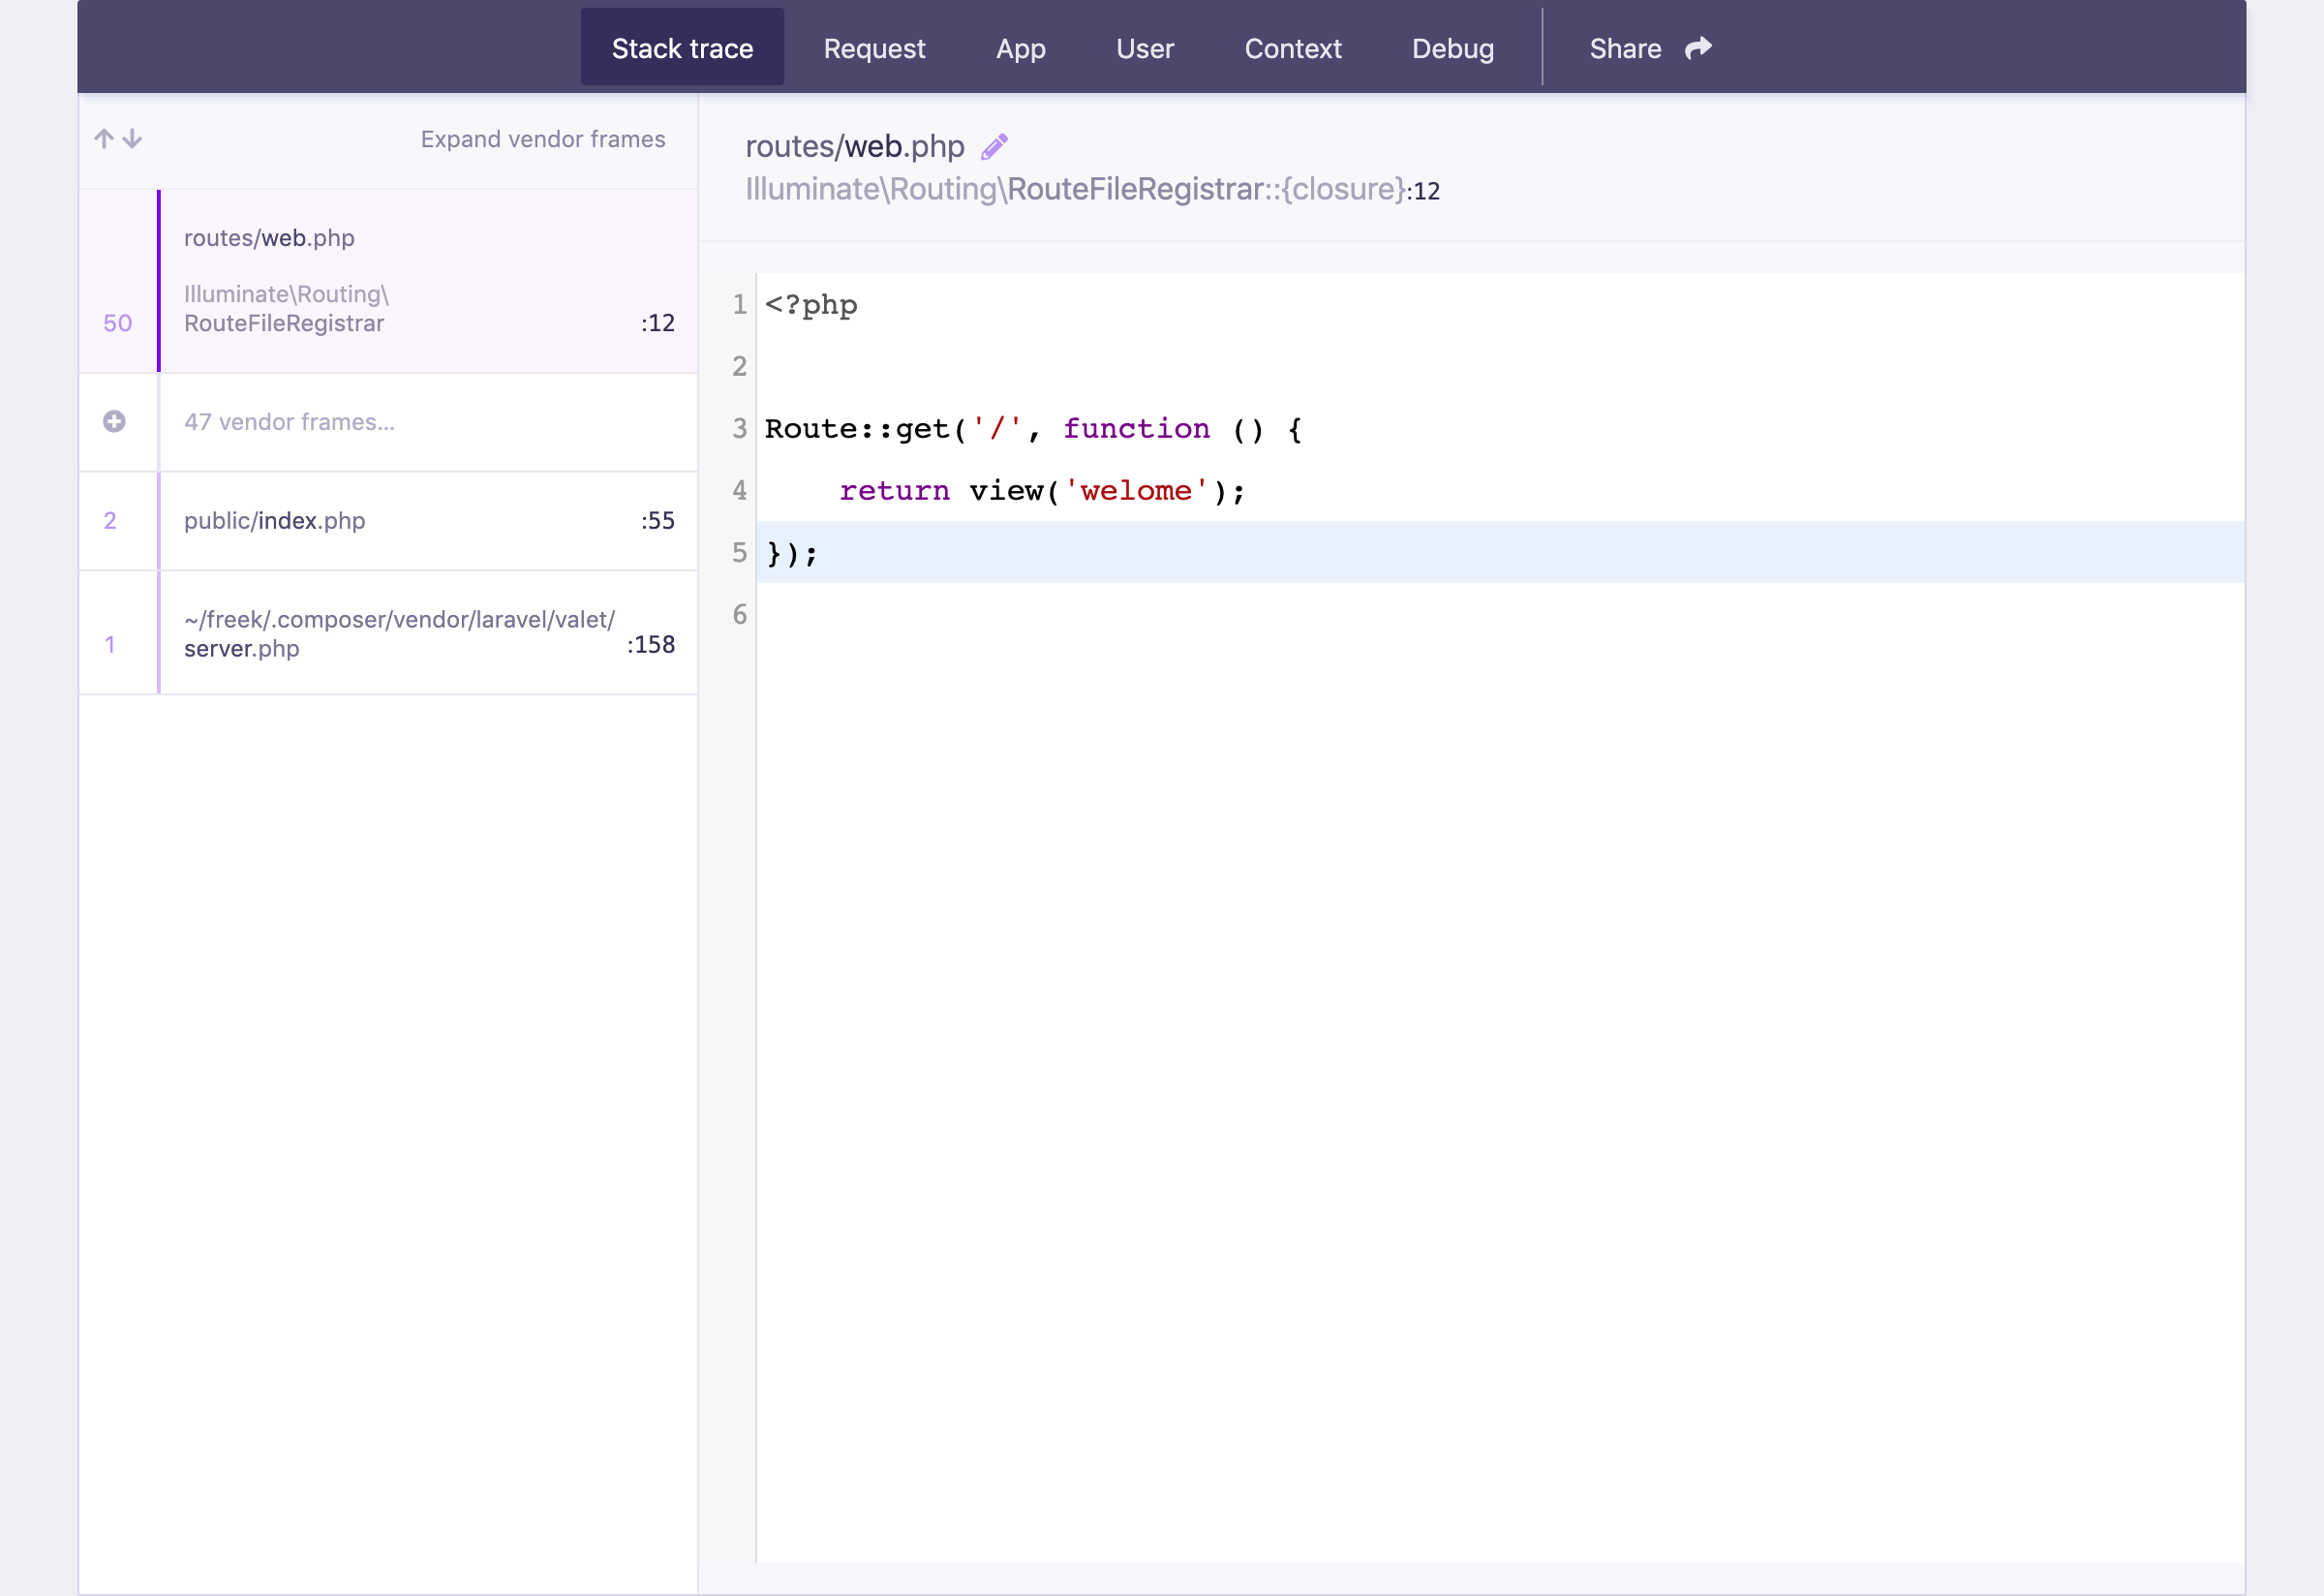Click the up arrow frame navigation icon
Viewport: 2324px width, 1596px height.
pyautogui.click(x=103, y=139)
